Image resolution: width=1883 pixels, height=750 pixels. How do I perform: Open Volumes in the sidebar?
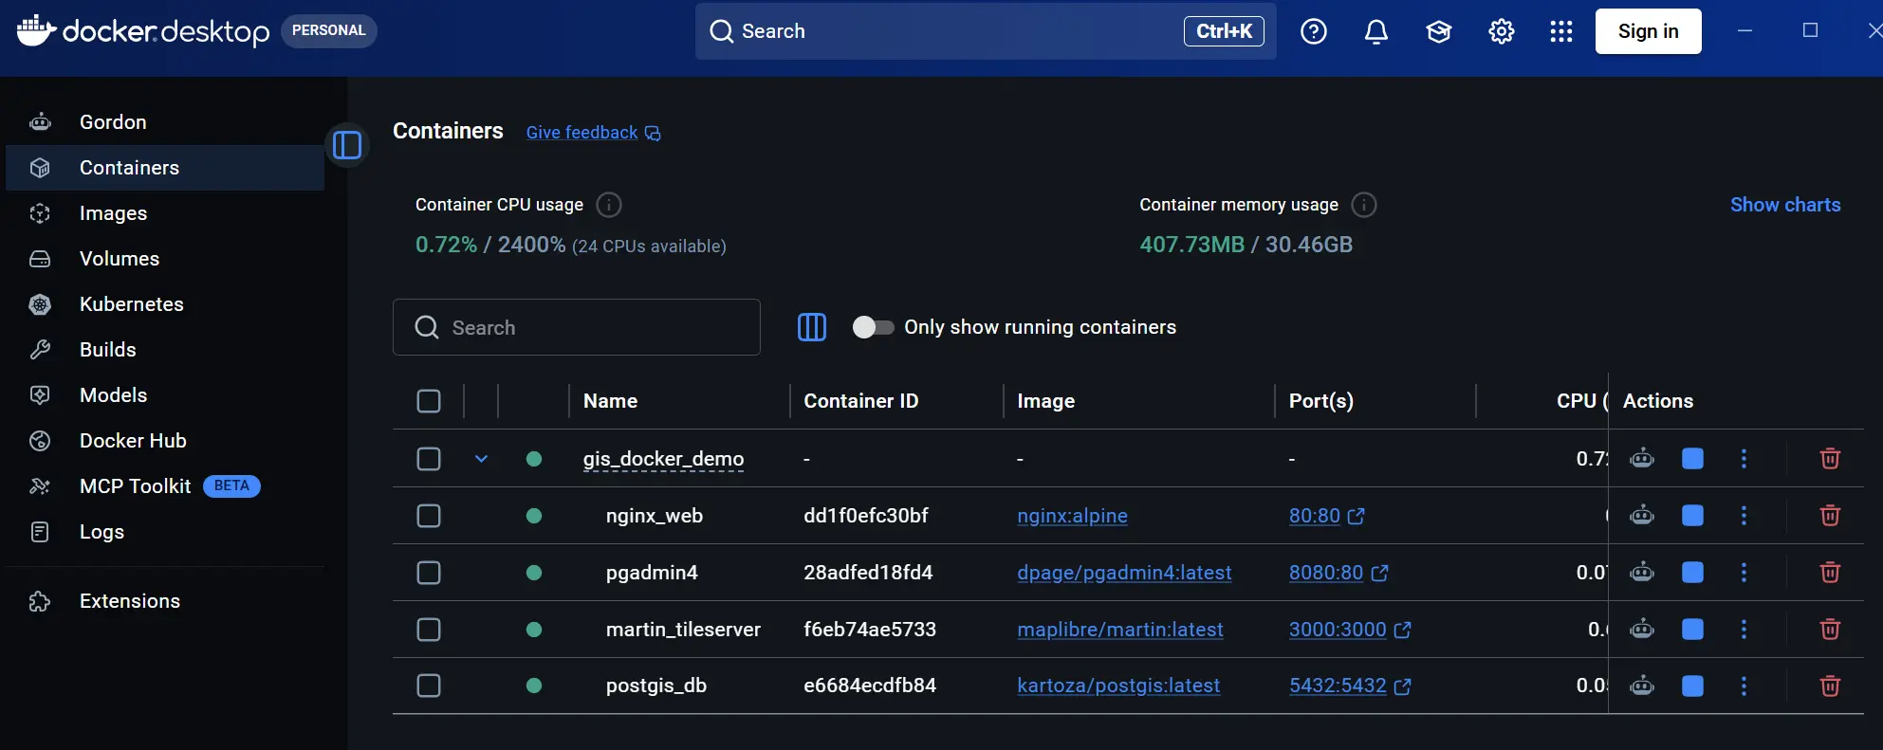point(165,259)
